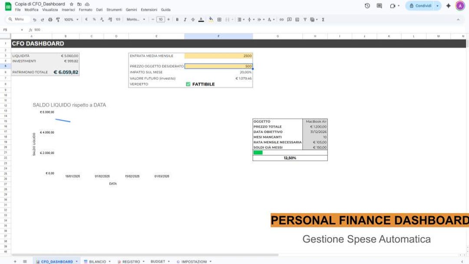Open version history clock icon
Viewport: 469px width, 264px height.
click(x=367, y=6)
